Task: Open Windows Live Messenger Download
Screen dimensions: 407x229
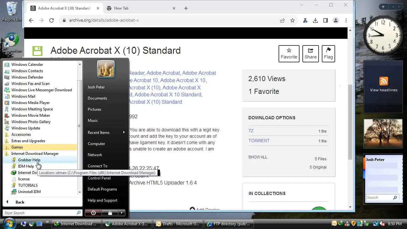Action: coord(41,90)
